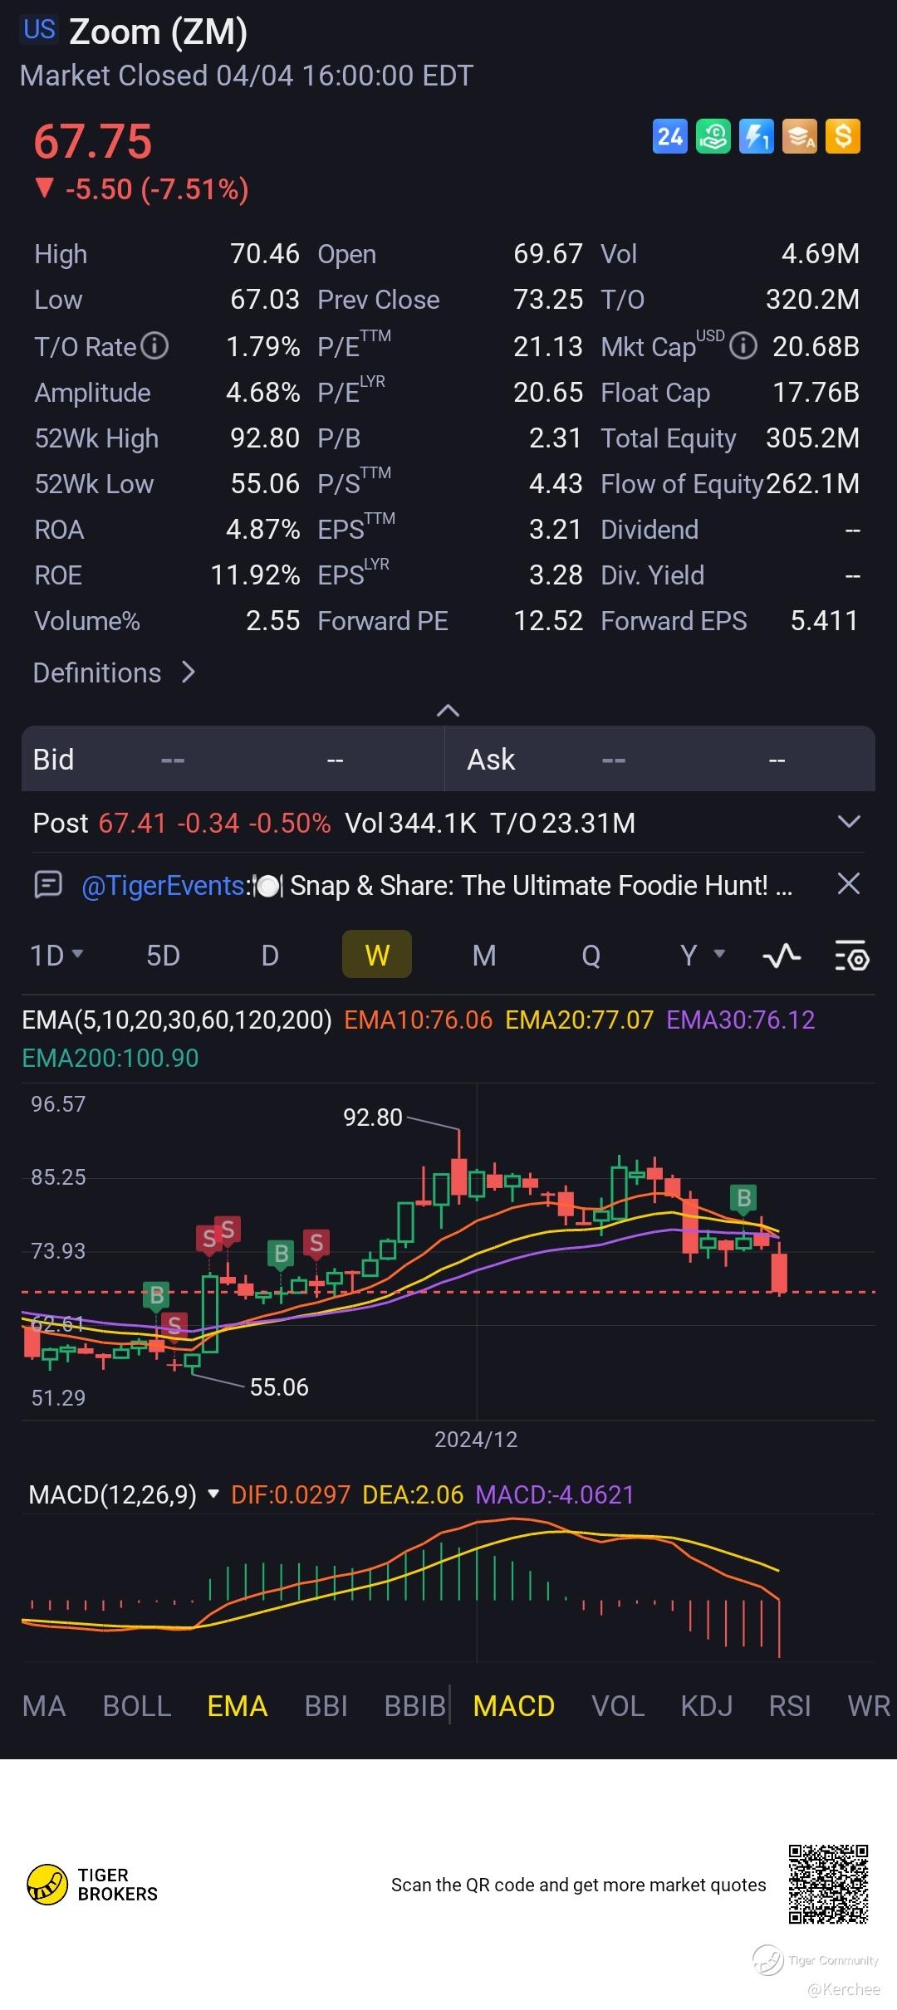The height and width of the screenshot is (2010, 897).
Task: Tap the 52Wk High value 92.80
Action: point(265,438)
